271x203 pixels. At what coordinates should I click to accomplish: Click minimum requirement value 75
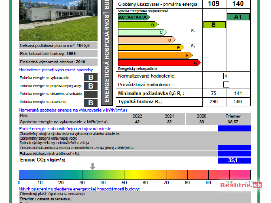click(x=214, y=93)
